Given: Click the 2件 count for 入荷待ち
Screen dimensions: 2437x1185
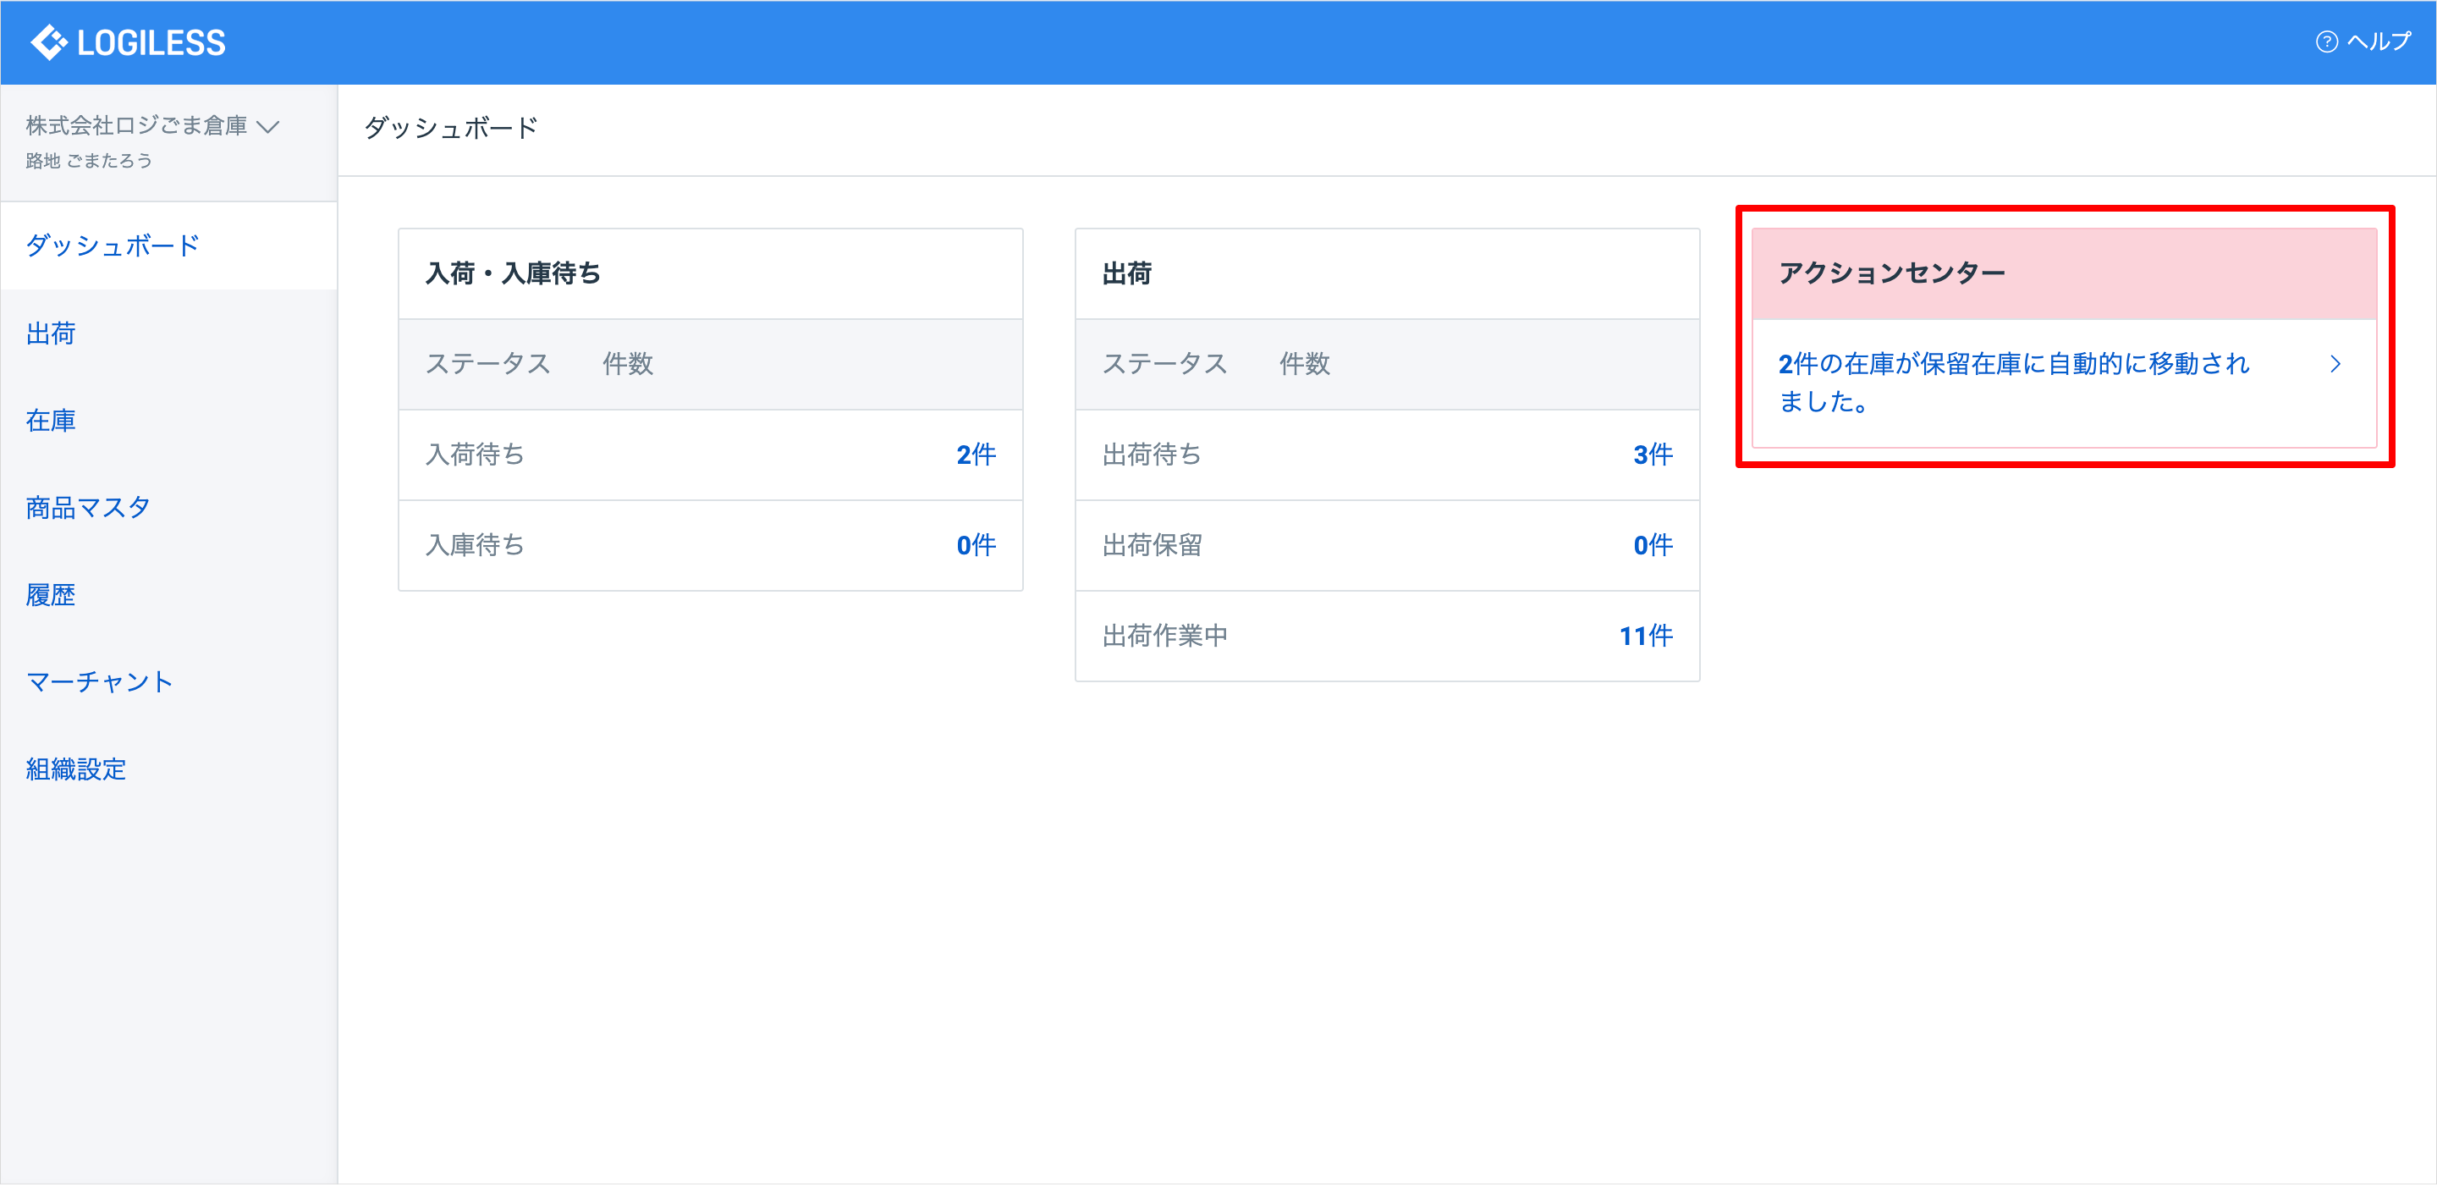Looking at the screenshot, I should coord(976,455).
